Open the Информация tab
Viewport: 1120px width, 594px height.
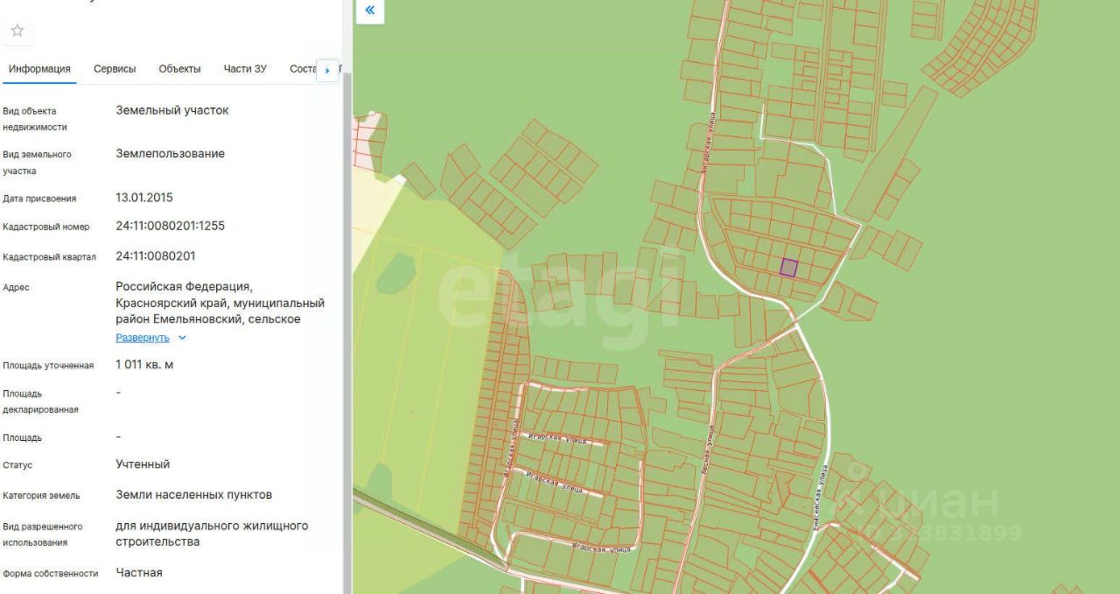coord(39,69)
